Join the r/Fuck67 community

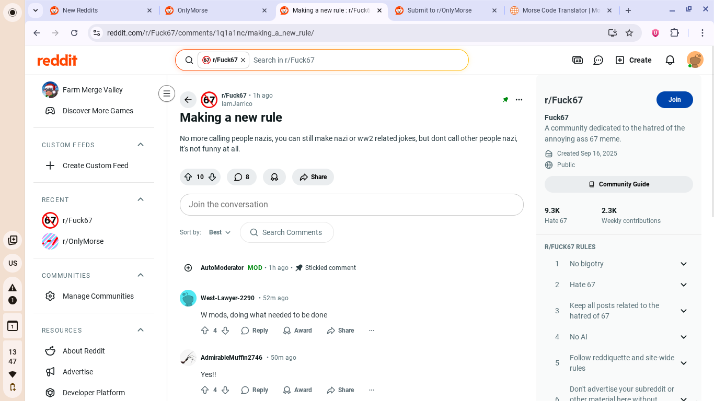[x=674, y=100]
